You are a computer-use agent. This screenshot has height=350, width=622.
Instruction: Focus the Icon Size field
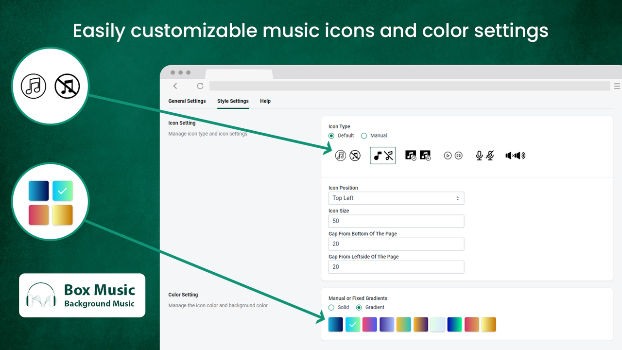[x=396, y=221]
